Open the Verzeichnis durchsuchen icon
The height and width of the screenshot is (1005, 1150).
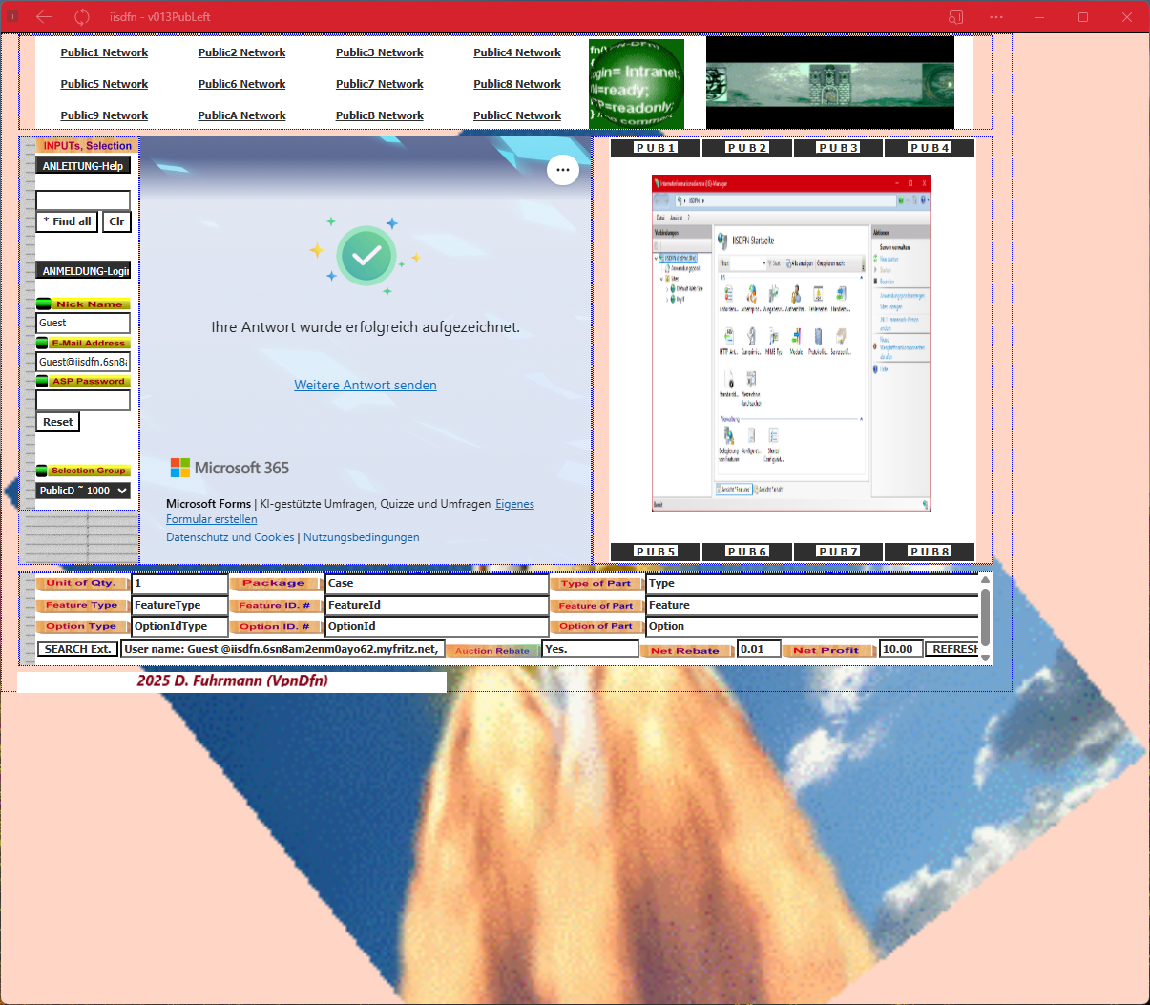click(x=750, y=380)
